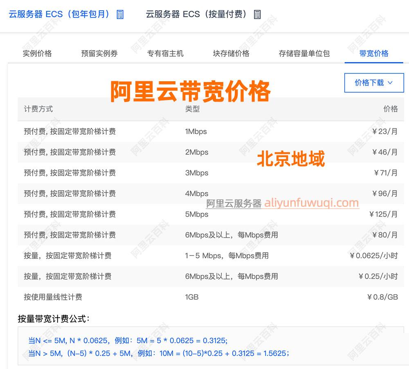Image resolution: width=409 pixels, height=369 pixels.
Task: Select the 1Mbps type cell
Action: point(196,131)
